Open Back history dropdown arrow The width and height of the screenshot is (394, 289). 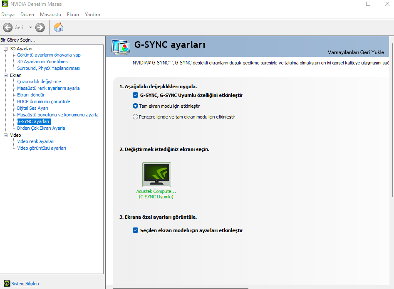pos(30,27)
